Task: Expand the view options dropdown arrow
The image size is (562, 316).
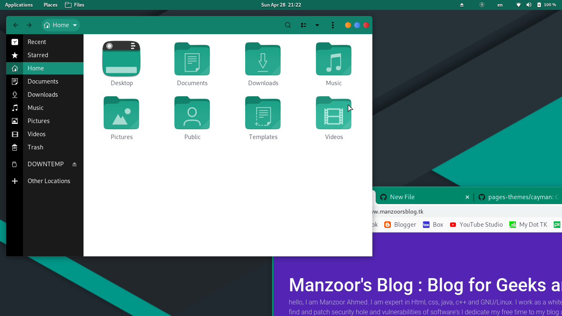Action: click(x=317, y=25)
